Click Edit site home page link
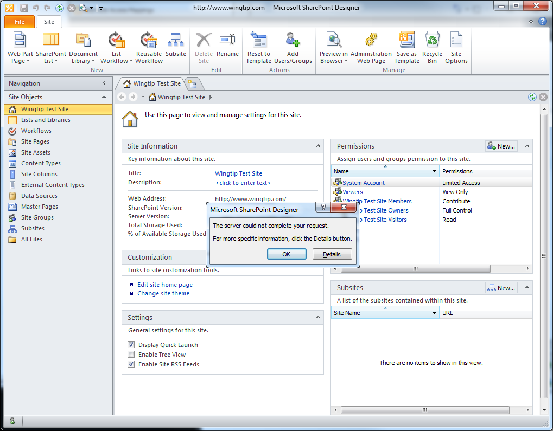 click(x=164, y=284)
